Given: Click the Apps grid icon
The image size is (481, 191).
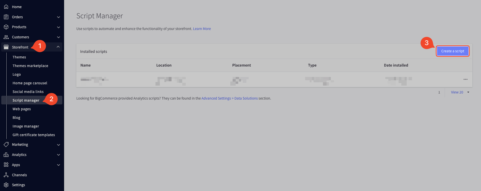Looking at the screenshot, I should pyautogui.click(x=6, y=165).
